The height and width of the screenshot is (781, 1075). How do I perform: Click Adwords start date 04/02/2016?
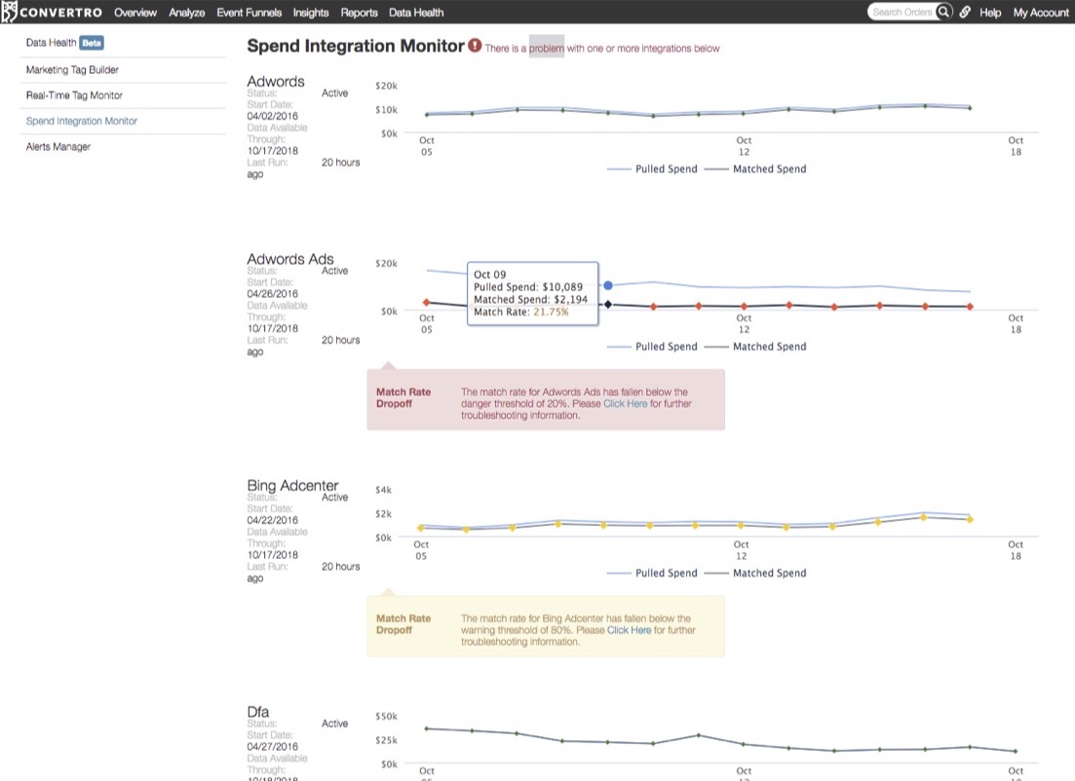(272, 116)
